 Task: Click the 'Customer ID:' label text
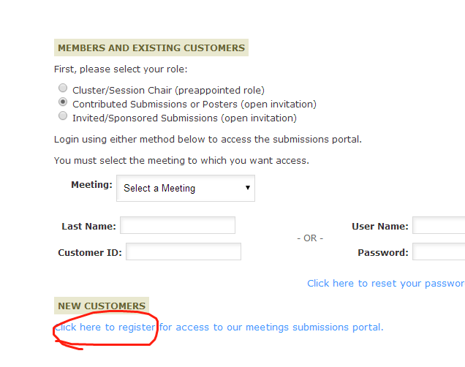[x=89, y=253]
